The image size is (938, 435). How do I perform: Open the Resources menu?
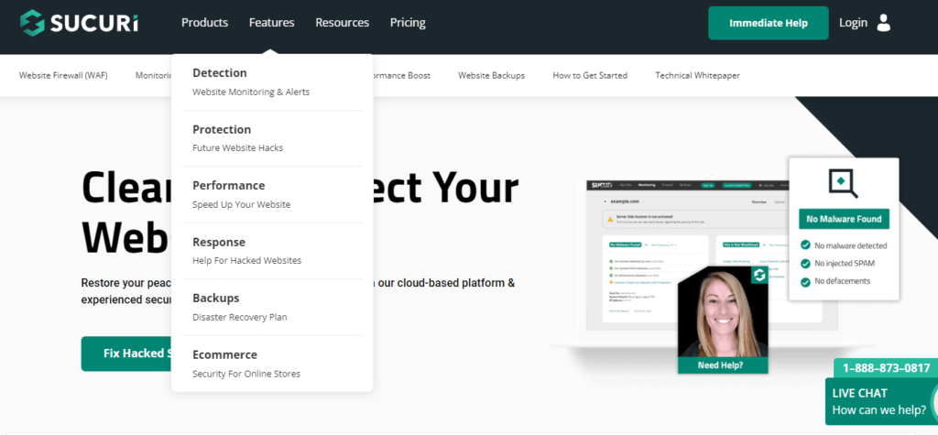(x=343, y=23)
